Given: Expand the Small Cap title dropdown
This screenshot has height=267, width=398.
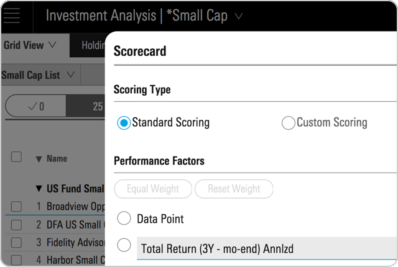Looking at the screenshot, I should (x=239, y=16).
